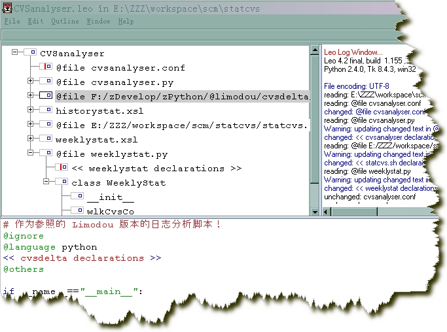Click the node icon of weeklystat.xsl
This screenshot has width=447, height=332.
pos(46,139)
